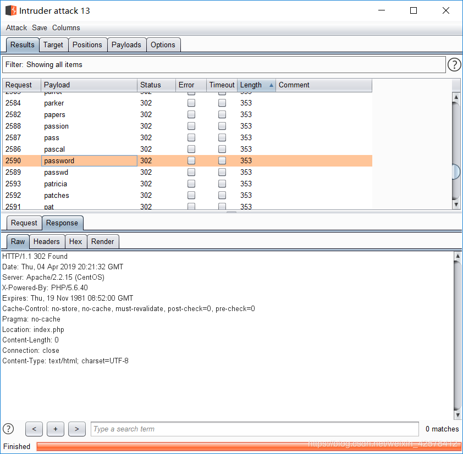Sort by the Request column header

(21, 85)
